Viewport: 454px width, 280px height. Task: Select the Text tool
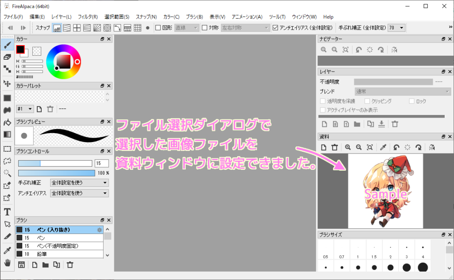(6, 211)
